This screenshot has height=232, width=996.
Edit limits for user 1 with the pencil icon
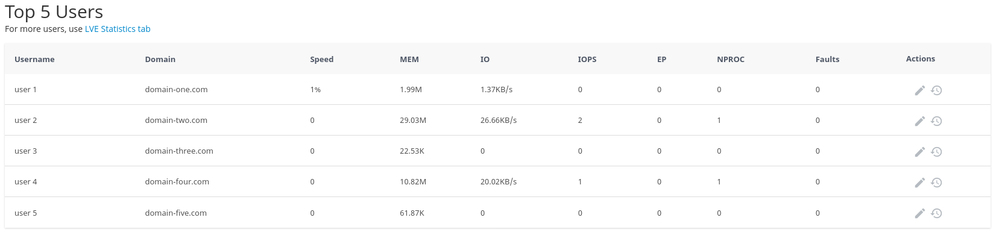tap(919, 90)
